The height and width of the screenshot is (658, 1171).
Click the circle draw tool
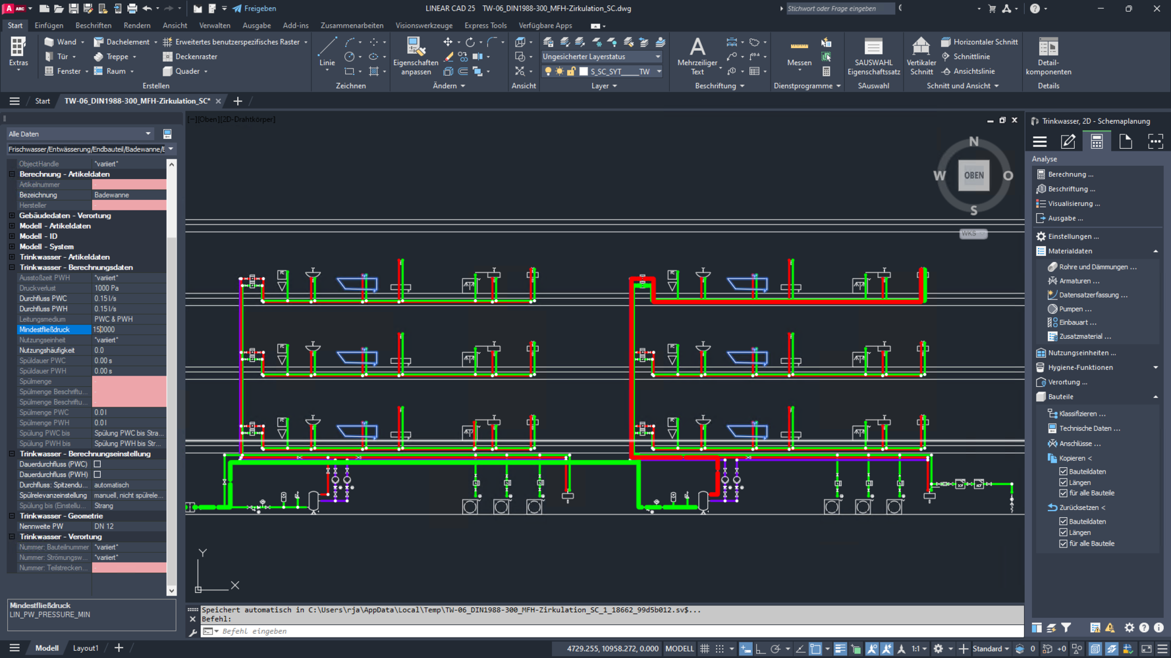(x=350, y=57)
